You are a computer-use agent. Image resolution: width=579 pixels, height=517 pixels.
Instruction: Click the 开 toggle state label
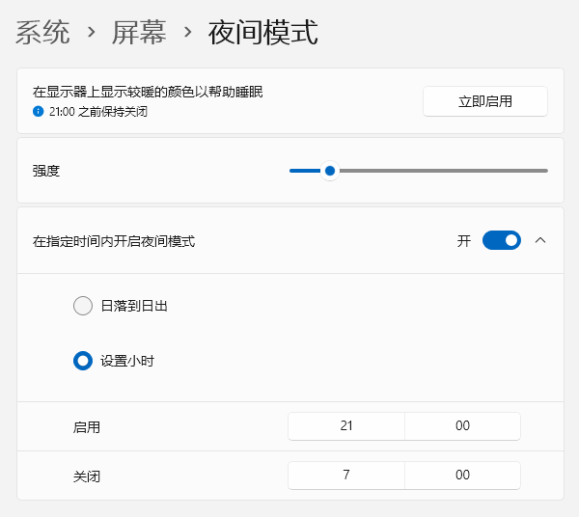click(464, 241)
